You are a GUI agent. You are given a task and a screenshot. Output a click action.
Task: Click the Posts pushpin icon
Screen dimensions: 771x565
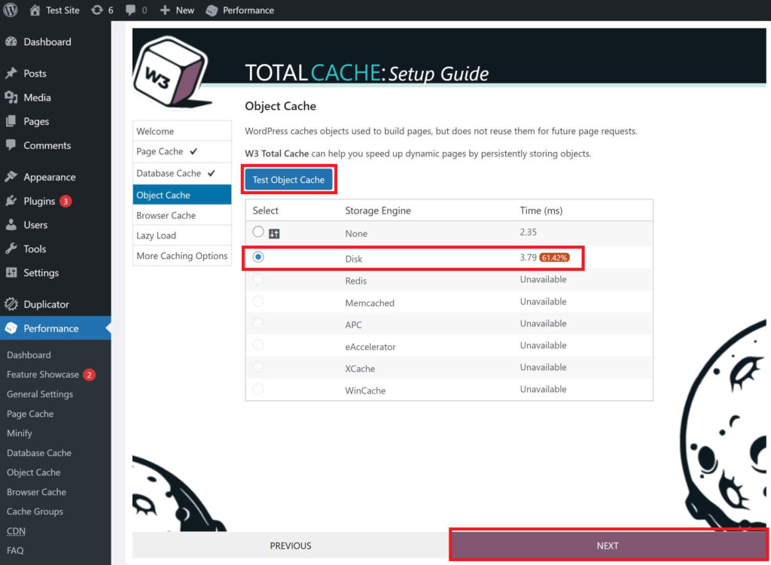point(11,73)
